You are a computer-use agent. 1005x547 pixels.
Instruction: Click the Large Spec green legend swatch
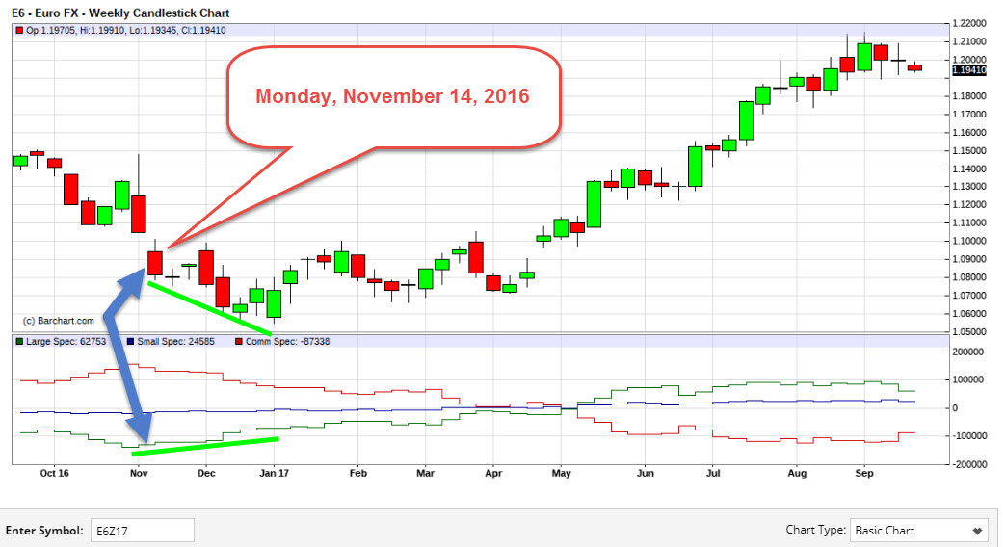pos(19,342)
